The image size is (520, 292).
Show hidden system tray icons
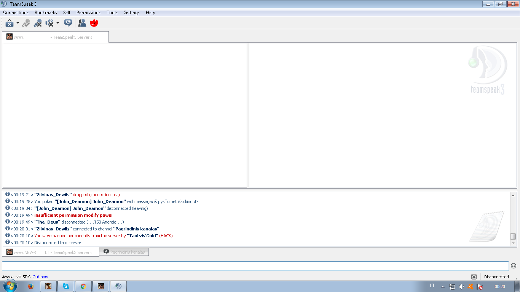443,287
